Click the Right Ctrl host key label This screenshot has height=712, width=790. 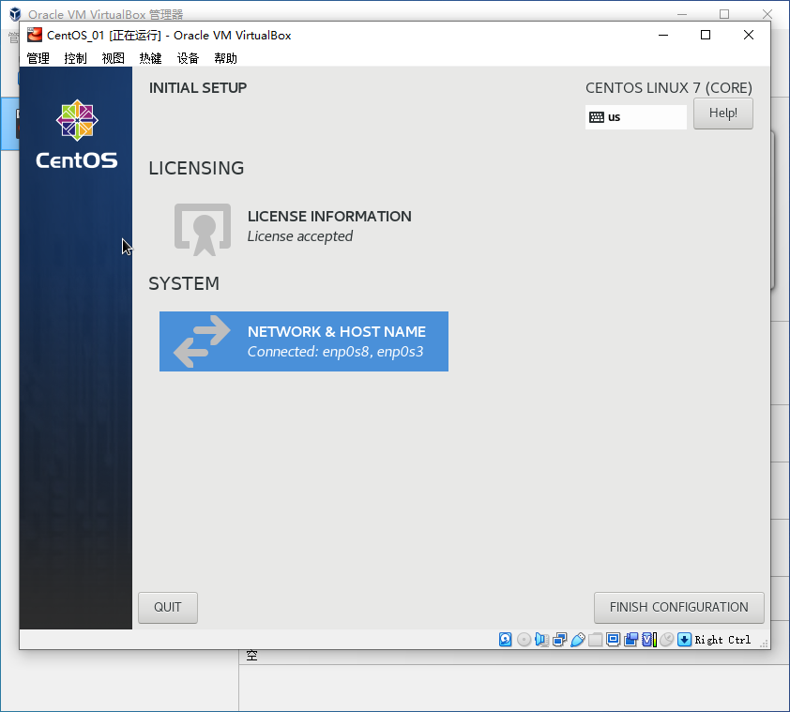click(x=722, y=640)
